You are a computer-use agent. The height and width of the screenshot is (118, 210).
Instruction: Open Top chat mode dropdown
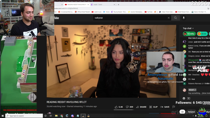tap(188, 29)
